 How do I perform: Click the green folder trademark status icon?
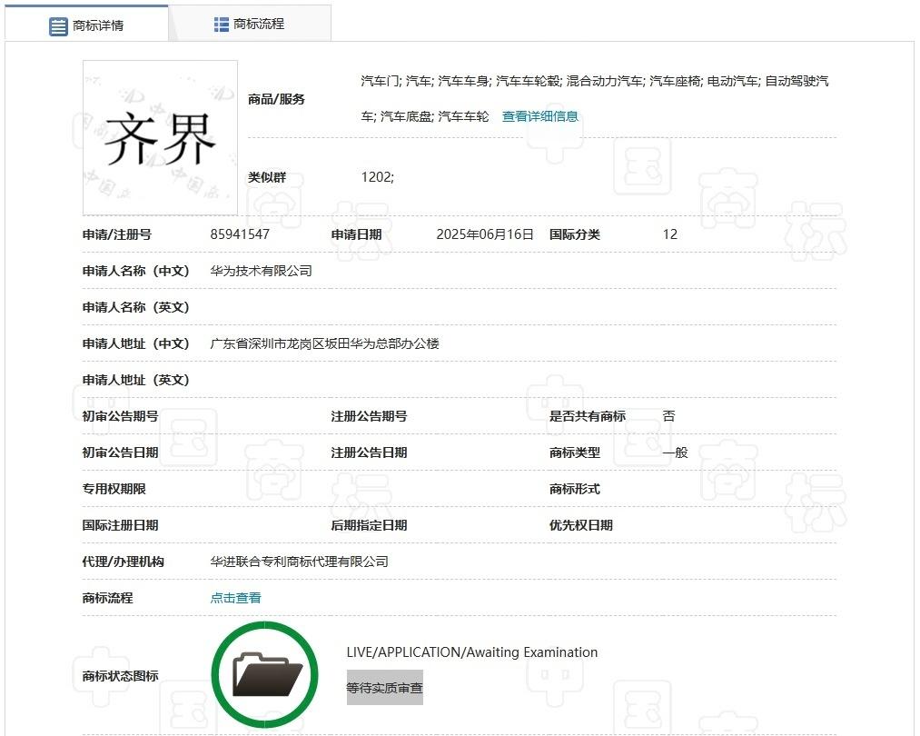coord(264,675)
